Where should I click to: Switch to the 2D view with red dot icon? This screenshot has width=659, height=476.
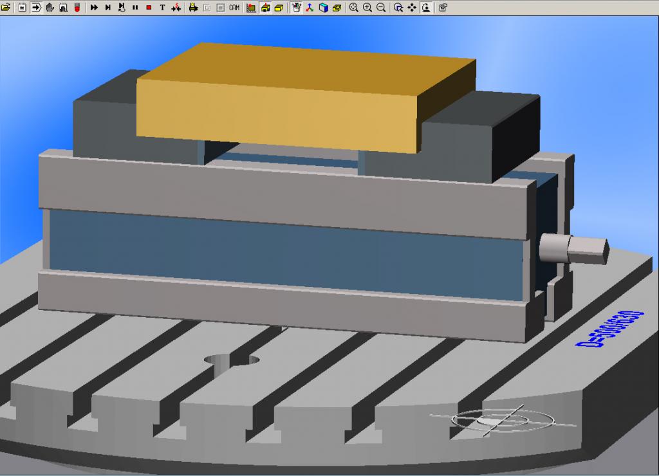tap(252, 8)
